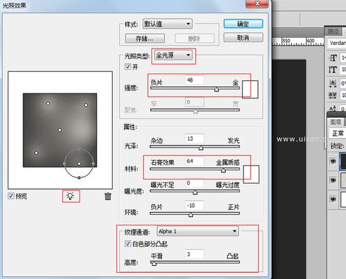Click the 环境 ambience slider handle
The width and height of the screenshot is (346, 279).
[x=190, y=215]
